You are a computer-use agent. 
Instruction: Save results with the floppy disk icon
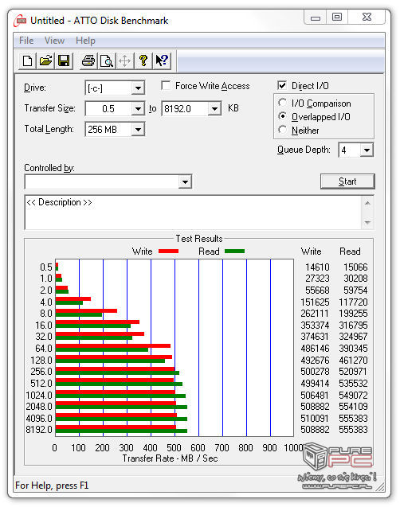tap(64, 60)
